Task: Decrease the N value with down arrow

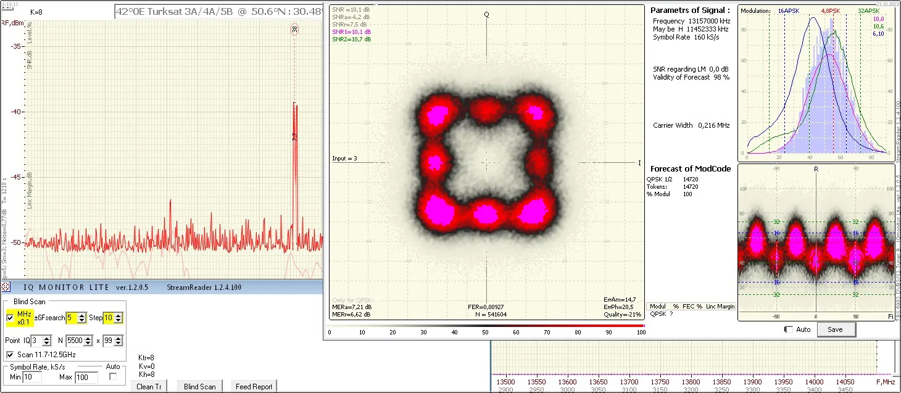Action: point(89,343)
